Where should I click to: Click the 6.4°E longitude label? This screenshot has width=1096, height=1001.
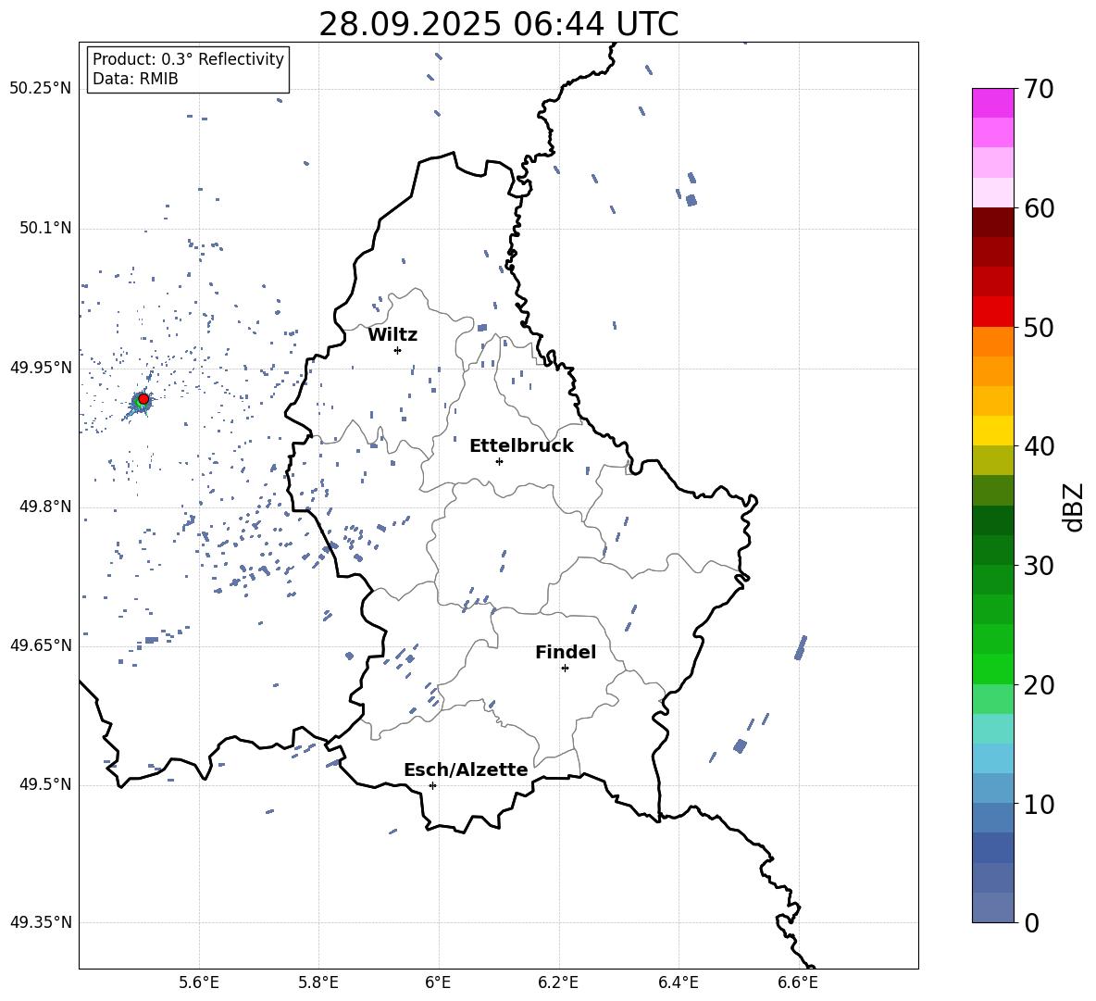coord(678,983)
